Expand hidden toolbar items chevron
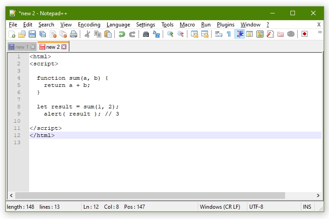329x219 pixels. pos(320,32)
